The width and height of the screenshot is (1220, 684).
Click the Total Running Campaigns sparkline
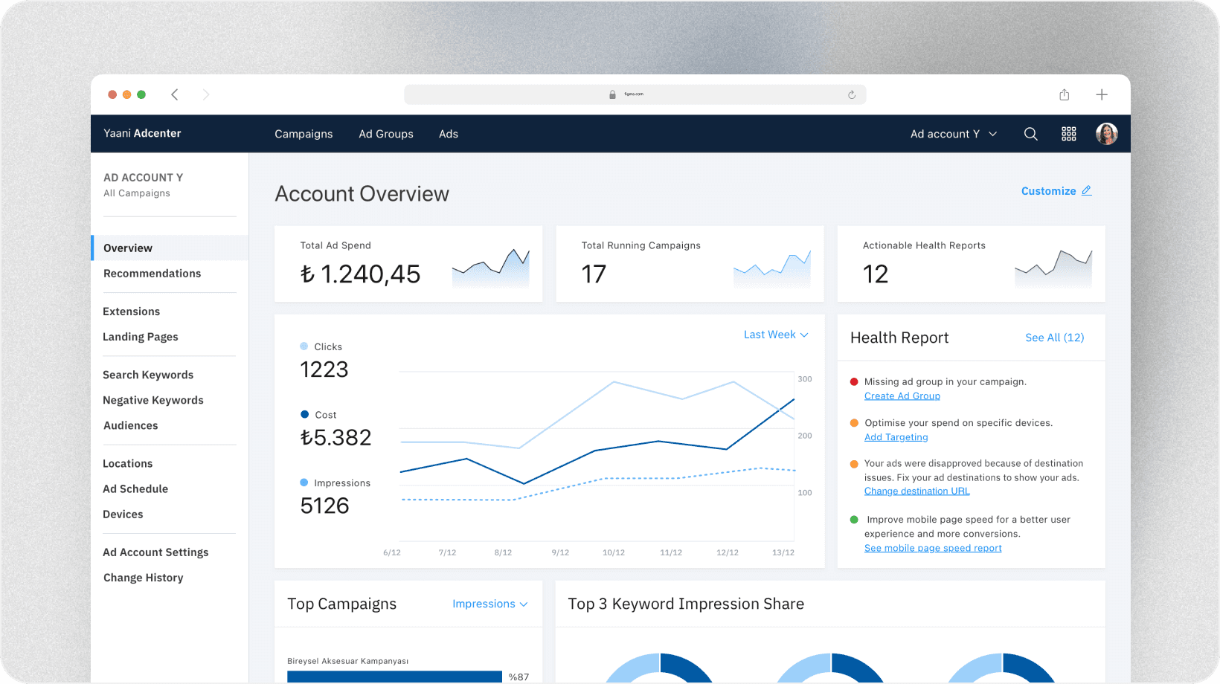(772, 268)
